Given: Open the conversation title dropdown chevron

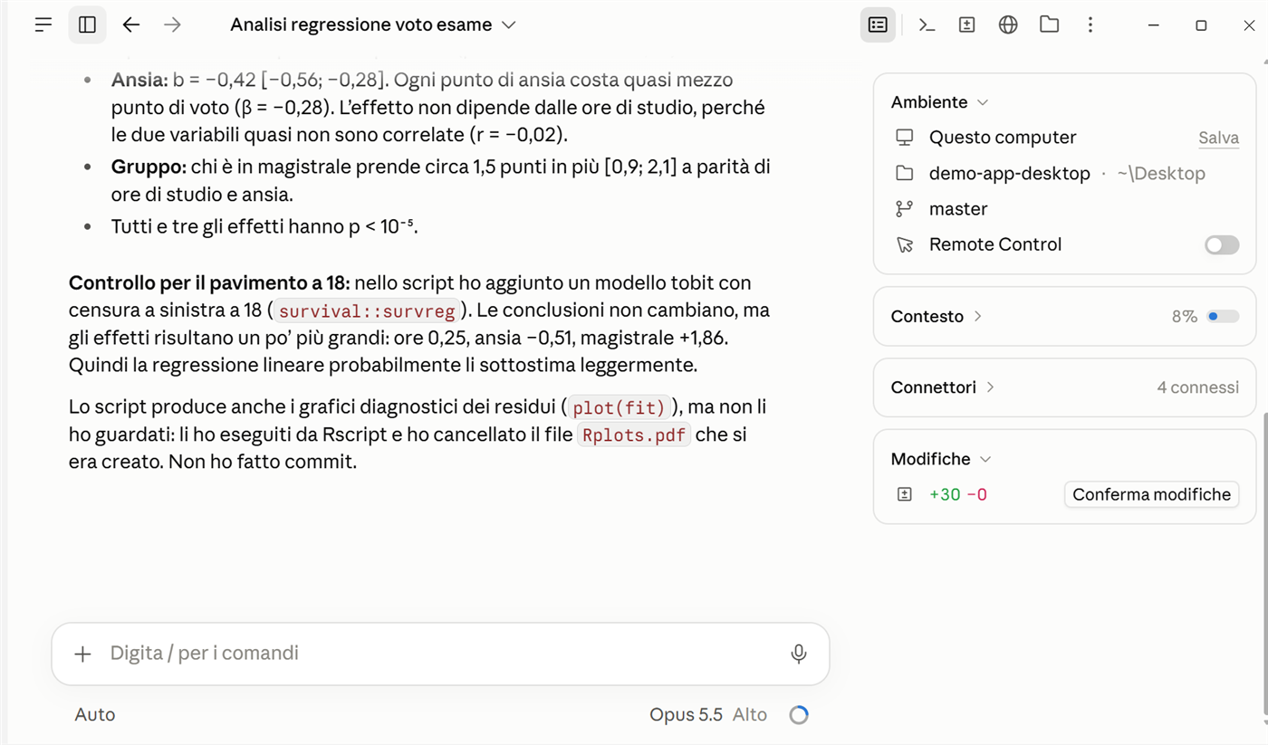Looking at the screenshot, I should pos(508,25).
